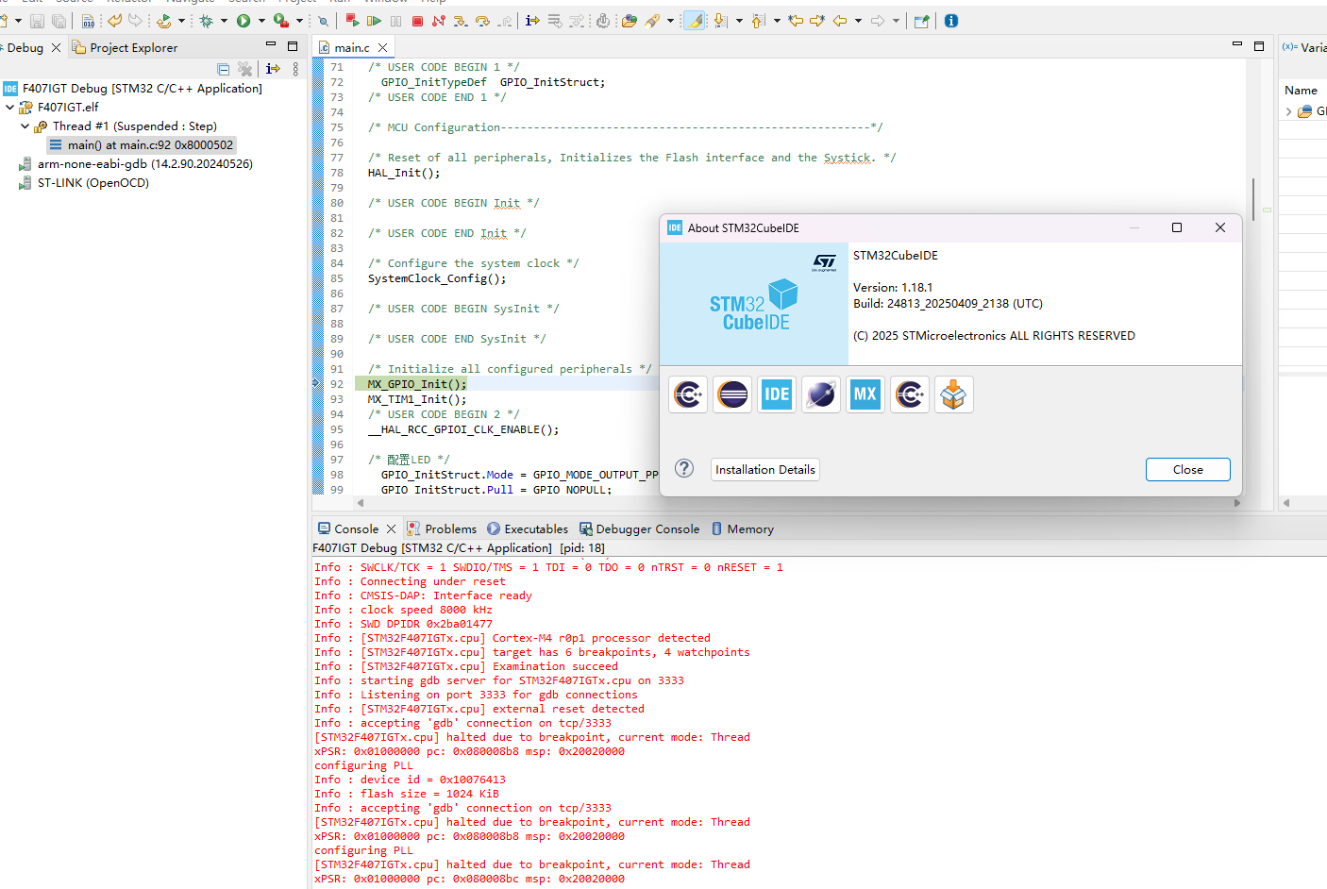Toggle Skip All Breakpoints in main toolbar
This screenshot has height=889, width=1327.
pos(324,21)
